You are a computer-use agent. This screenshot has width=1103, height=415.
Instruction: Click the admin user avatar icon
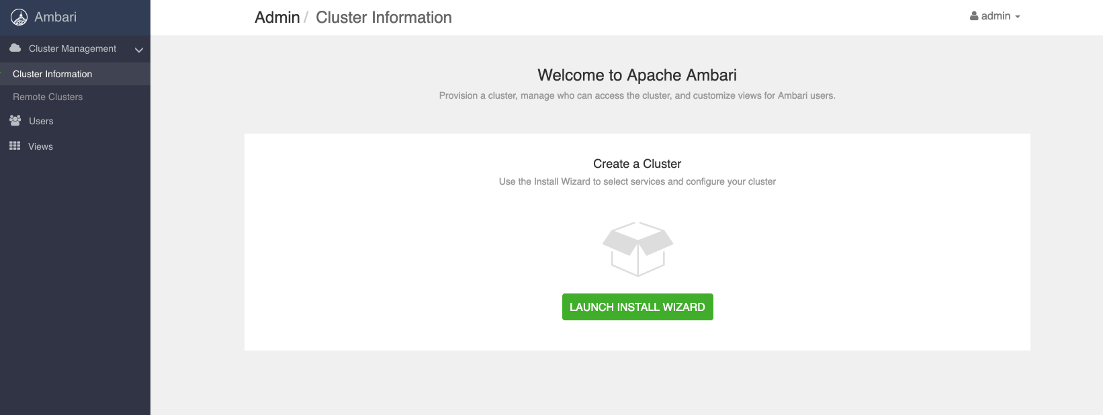click(x=974, y=16)
